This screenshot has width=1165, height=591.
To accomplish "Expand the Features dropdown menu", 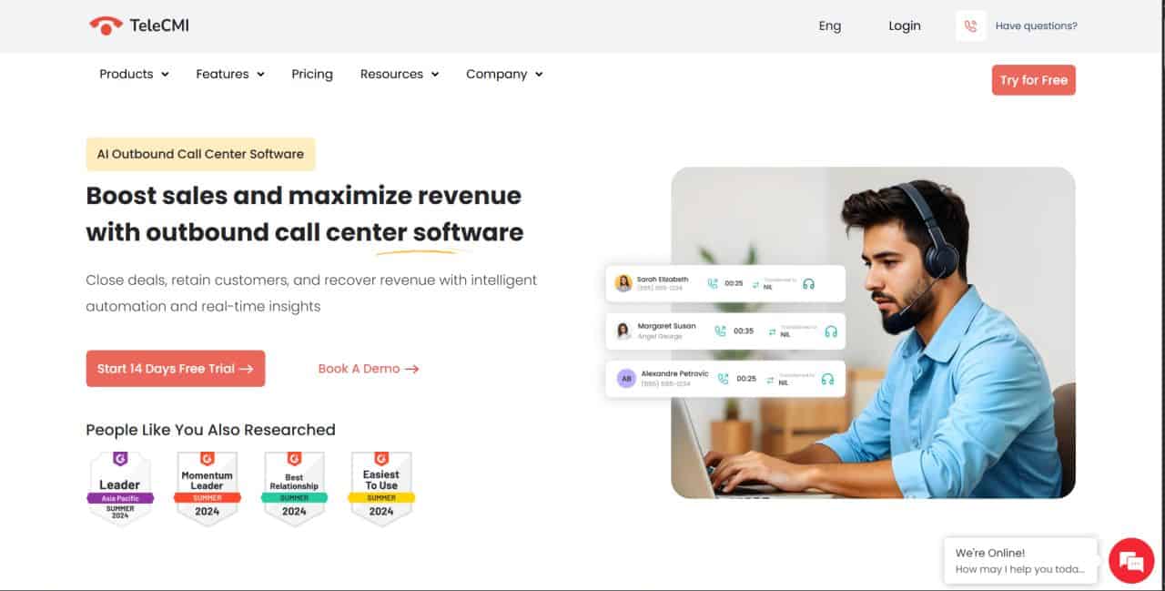I will (x=230, y=74).
